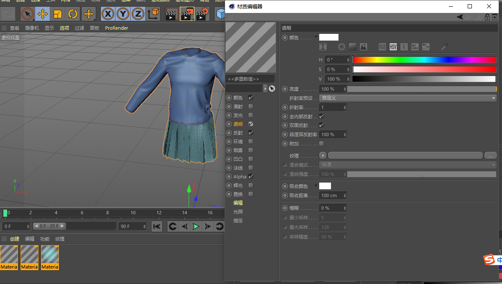502x284 pixels.
Task: Toggle compact color chooser layout icon
Action: pyautogui.click(x=323, y=47)
